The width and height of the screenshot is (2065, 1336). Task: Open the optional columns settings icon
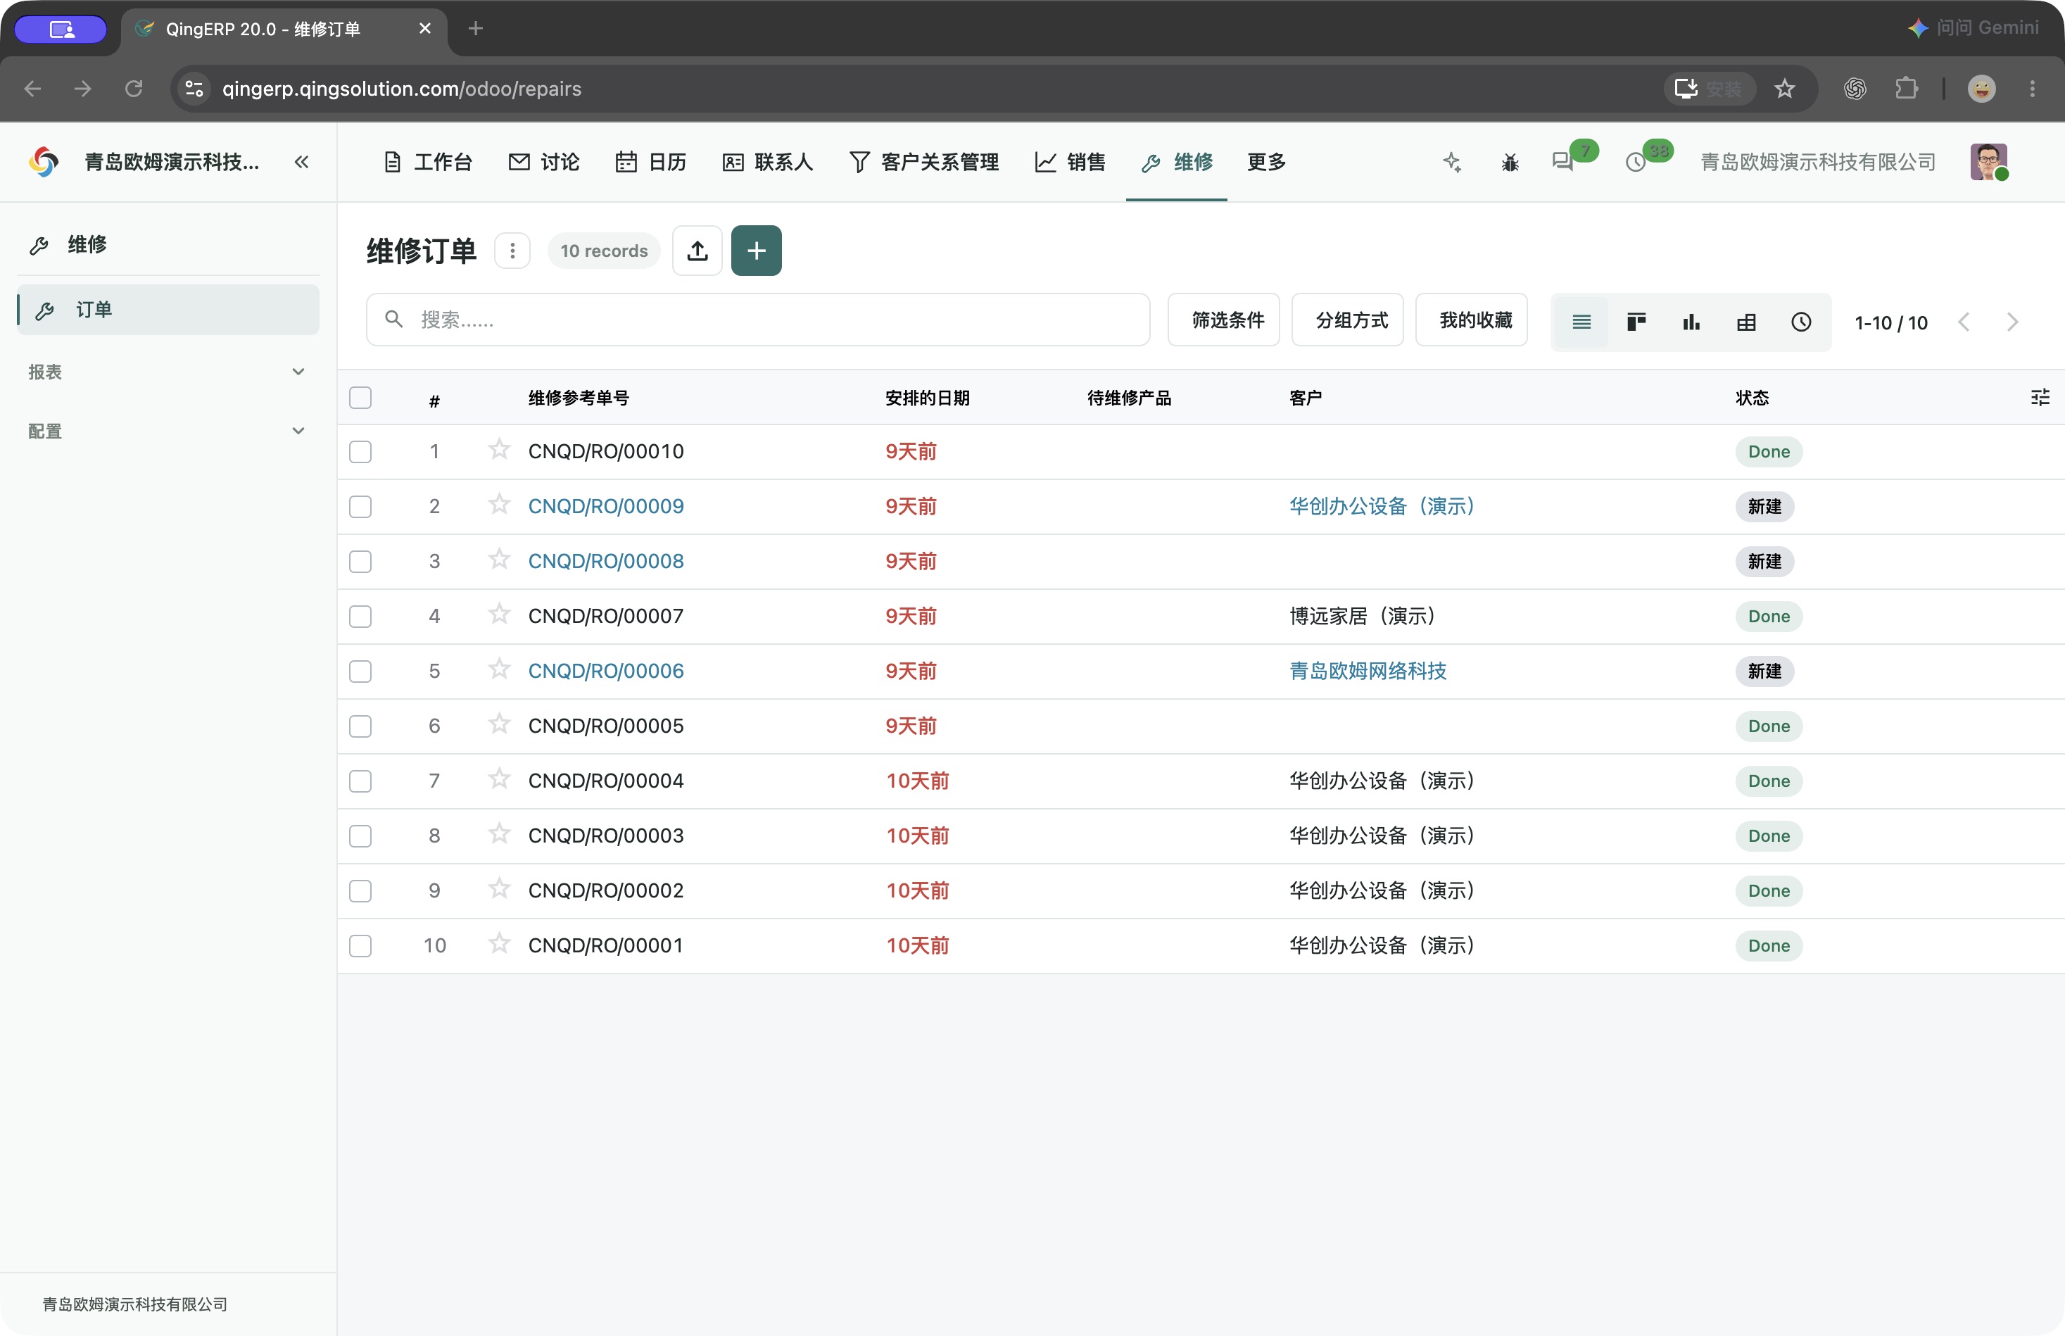click(2040, 397)
